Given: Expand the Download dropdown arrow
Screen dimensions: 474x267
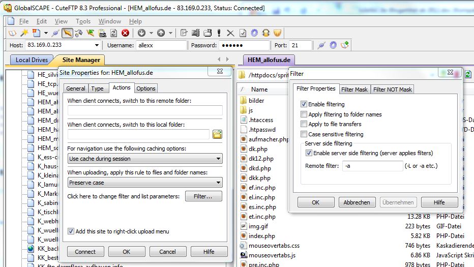Looking at the screenshot, I should 151,33.
